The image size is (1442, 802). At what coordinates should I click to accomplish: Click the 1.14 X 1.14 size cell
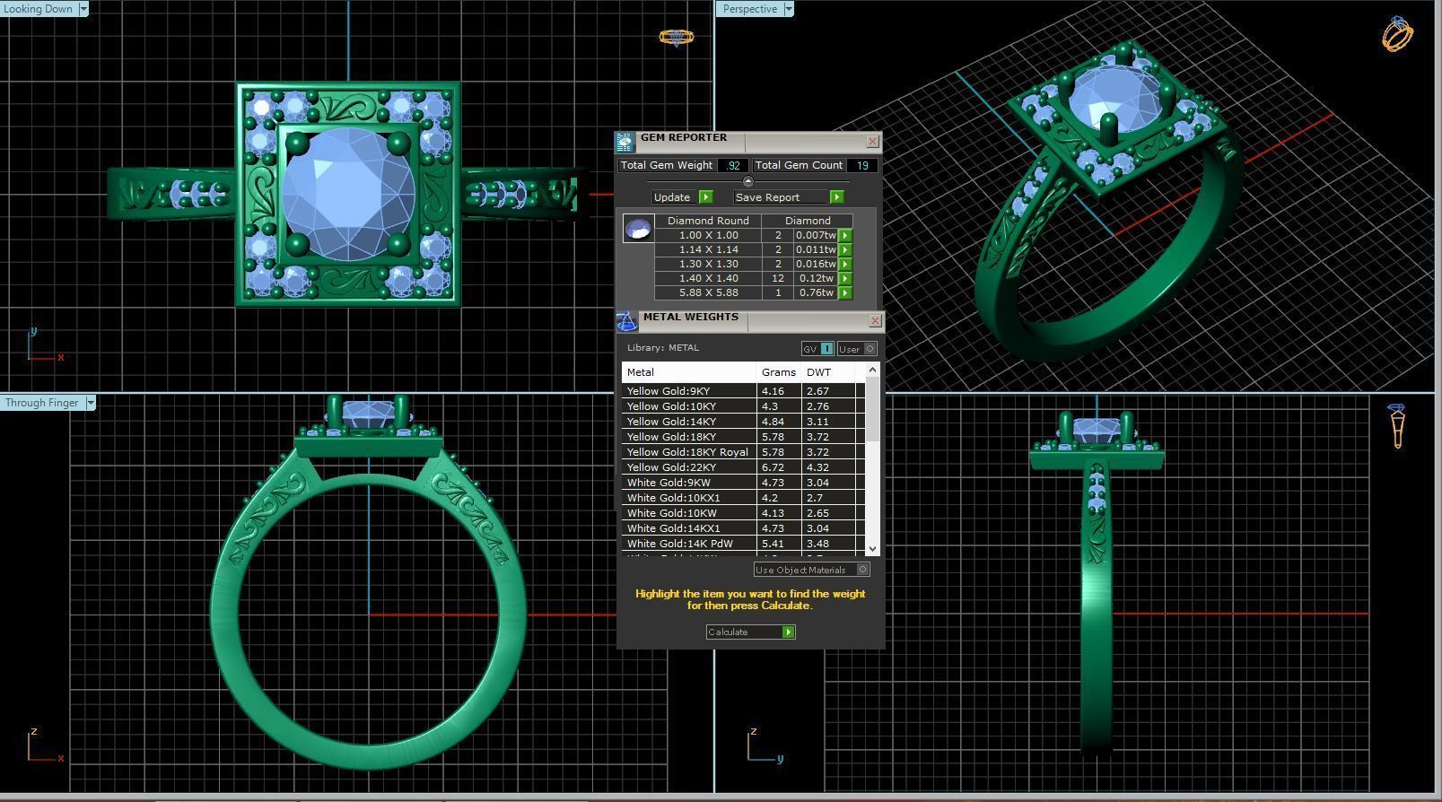(708, 250)
